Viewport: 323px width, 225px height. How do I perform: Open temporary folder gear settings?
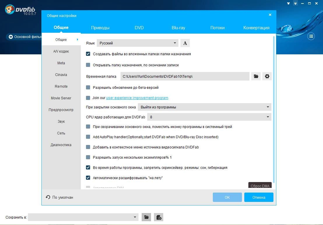267,76
